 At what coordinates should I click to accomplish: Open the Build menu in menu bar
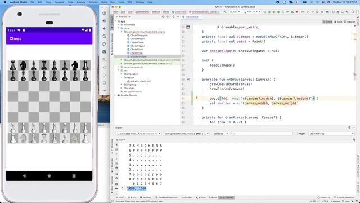[x=104, y=2]
